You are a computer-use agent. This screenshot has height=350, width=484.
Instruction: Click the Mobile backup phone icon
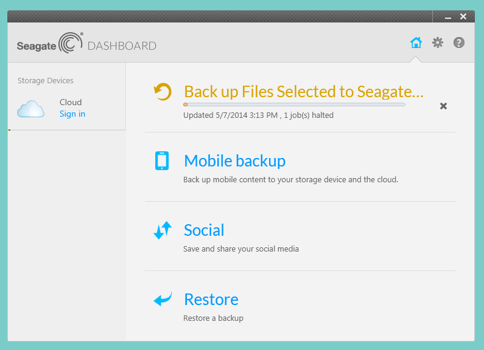(x=162, y=161)
